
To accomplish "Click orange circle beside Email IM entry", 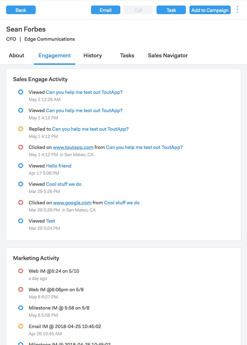I will pyautogui.click(x=20, y=326).
